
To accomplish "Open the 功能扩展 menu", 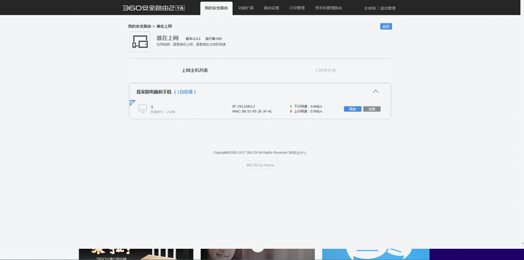I will pyautogui.click(x=246, y=8).
